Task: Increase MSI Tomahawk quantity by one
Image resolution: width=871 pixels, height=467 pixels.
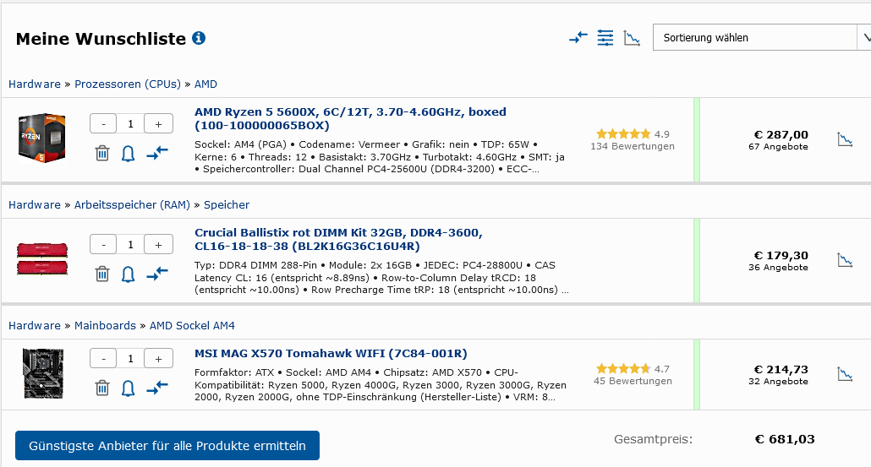Action: (158, 358)
